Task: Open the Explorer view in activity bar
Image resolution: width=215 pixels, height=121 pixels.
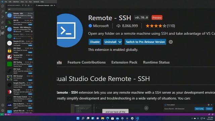Action: click(3, 6)
